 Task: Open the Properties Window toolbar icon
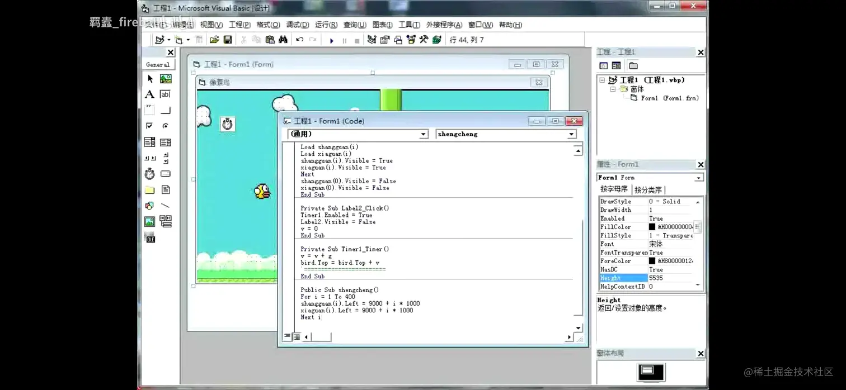[385, 40]
